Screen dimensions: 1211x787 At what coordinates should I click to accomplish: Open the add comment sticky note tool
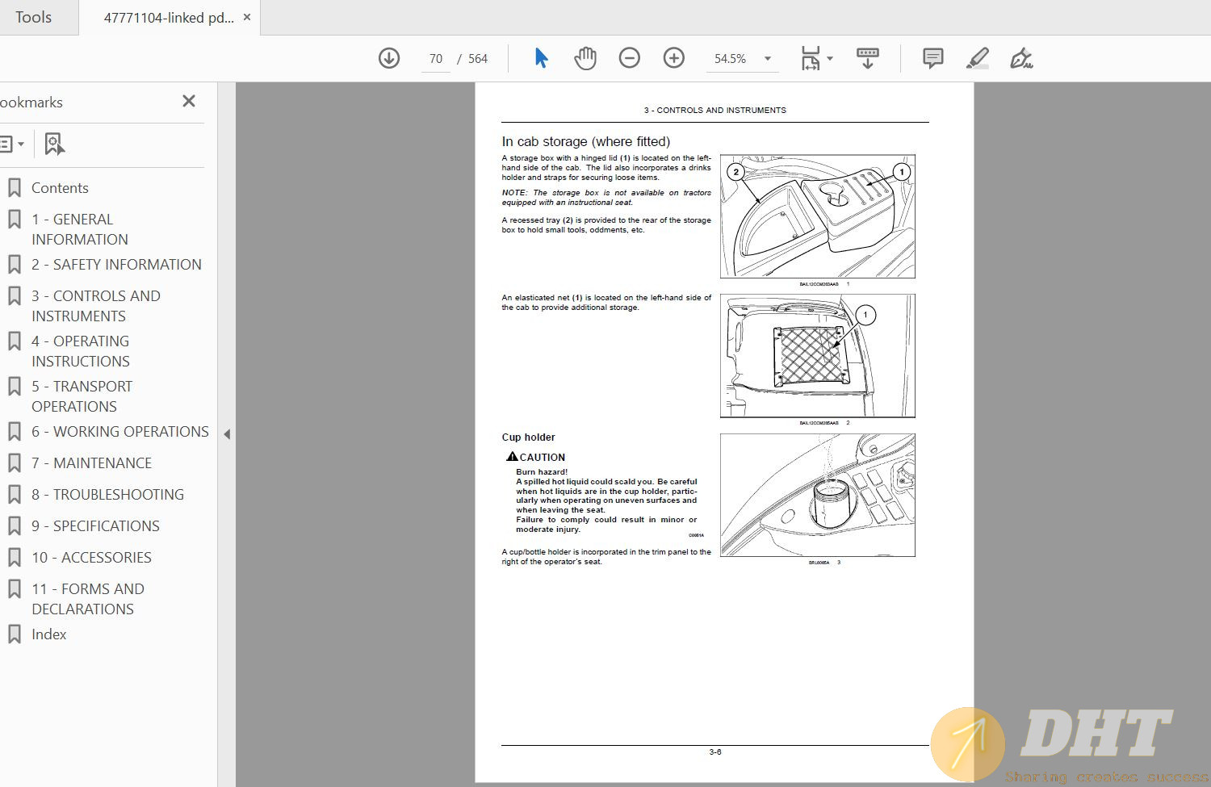tap(933, 58)
